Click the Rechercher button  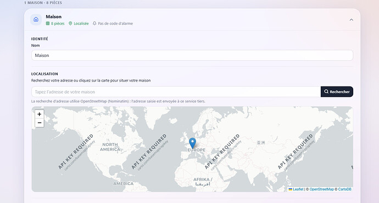337,92
